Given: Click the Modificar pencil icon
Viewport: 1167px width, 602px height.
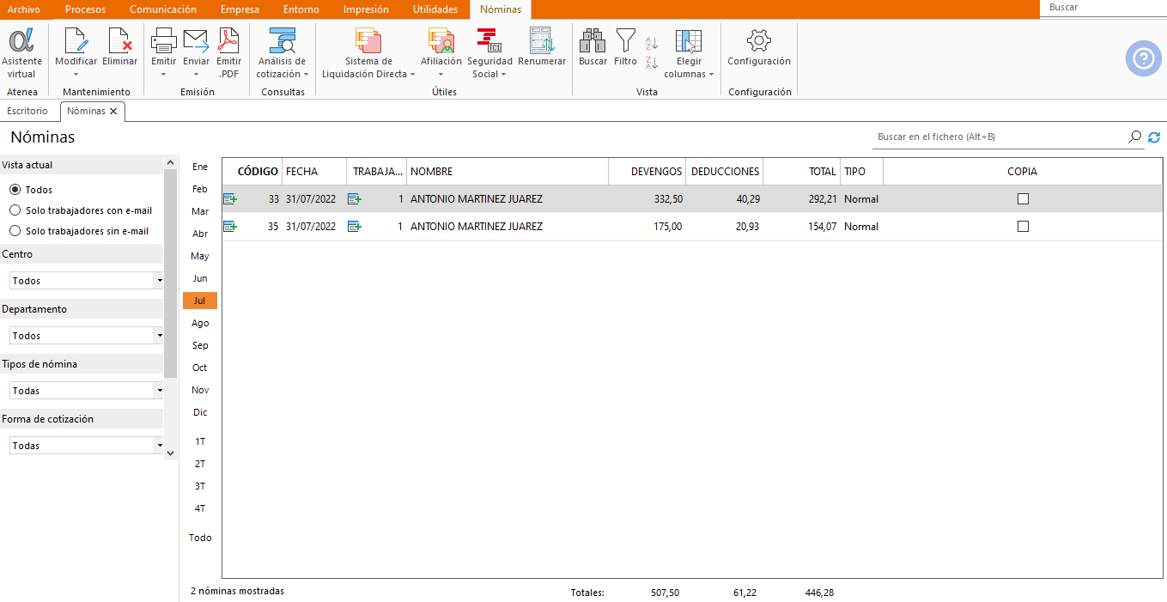Looking at the screenshot, I should click(x=76, y=40).
